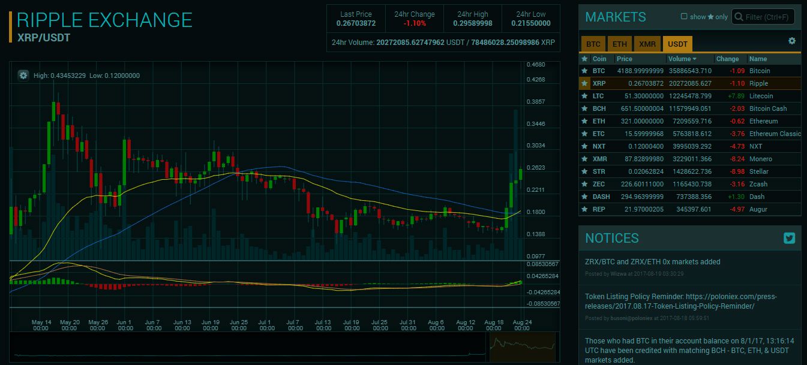Star the NXT market row
The width and height of the screenshot is (807, 365).
[584, 146]
